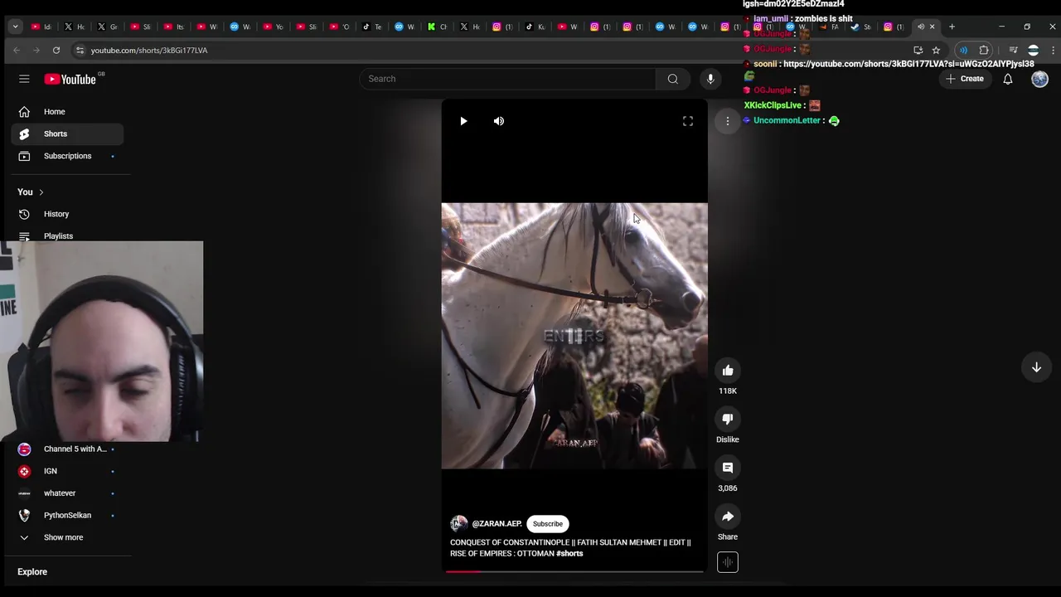This screenshot has width=1061, height=597.
Task: Mute the Short's volume
Action: [x=499, y=121]
